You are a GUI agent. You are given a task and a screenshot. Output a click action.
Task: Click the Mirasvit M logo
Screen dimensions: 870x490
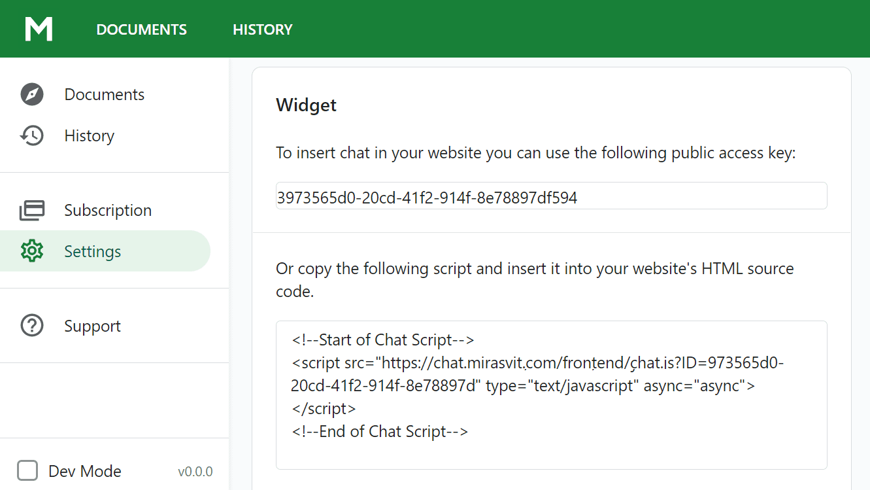pos(39,29)
